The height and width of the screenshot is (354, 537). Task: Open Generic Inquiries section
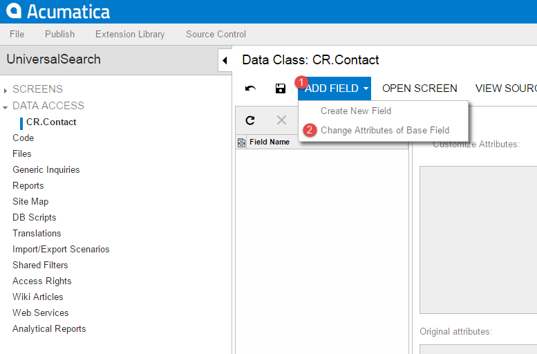click(x=46, y=169)
